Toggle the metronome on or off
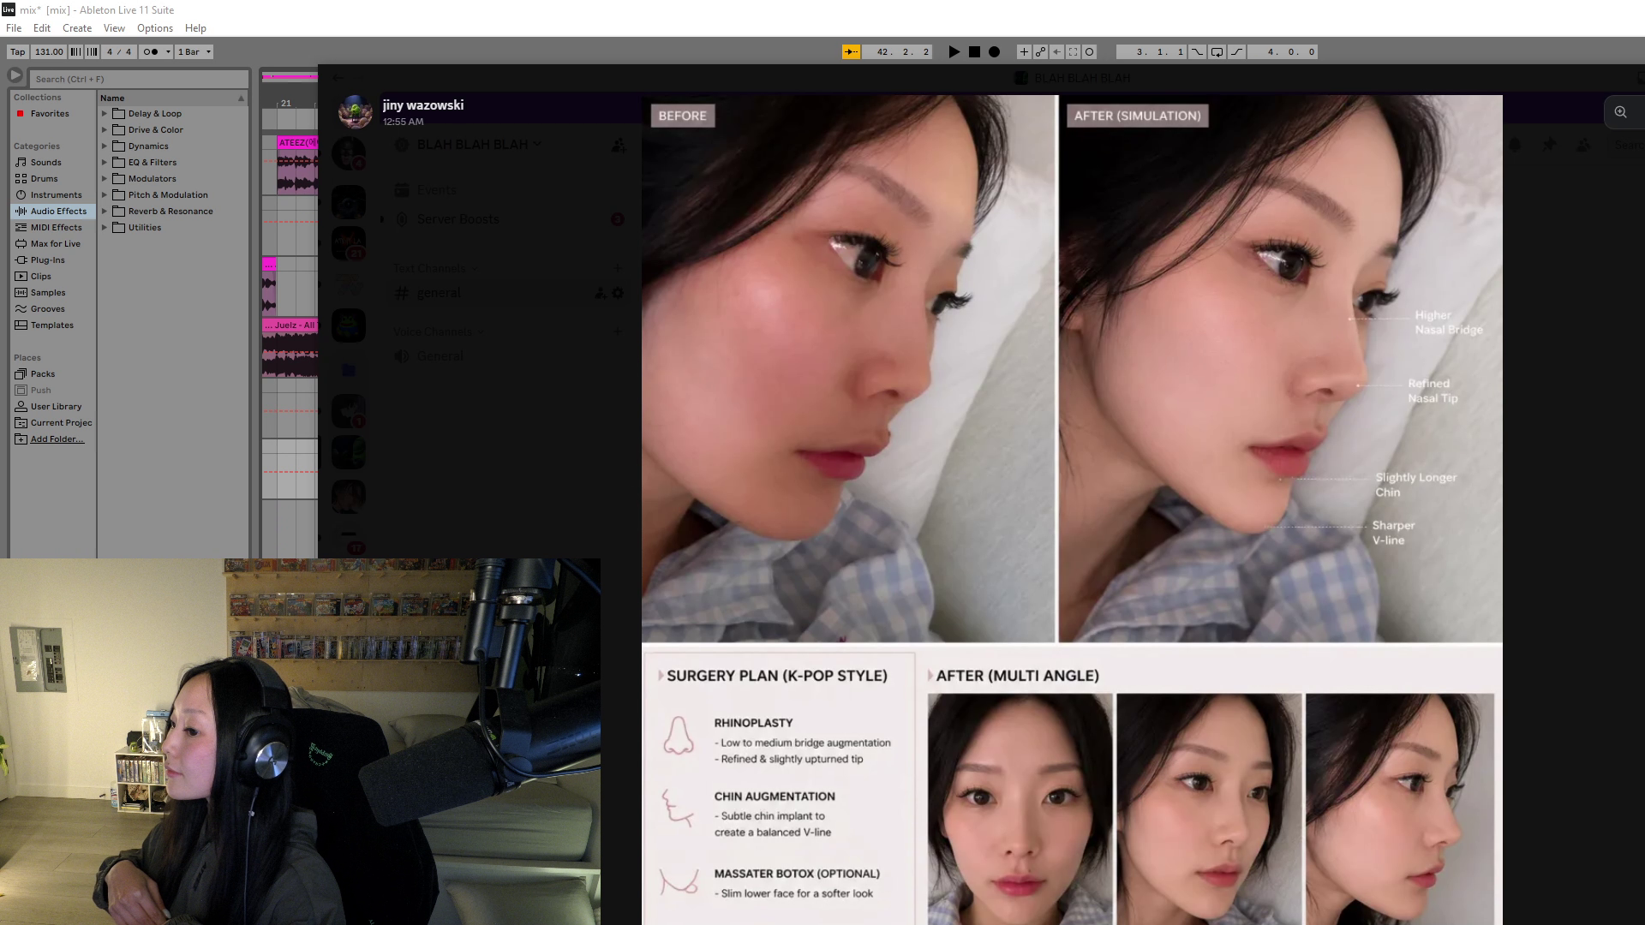The width and height of the screenshot is (1645, 925). tap(150, 52)
